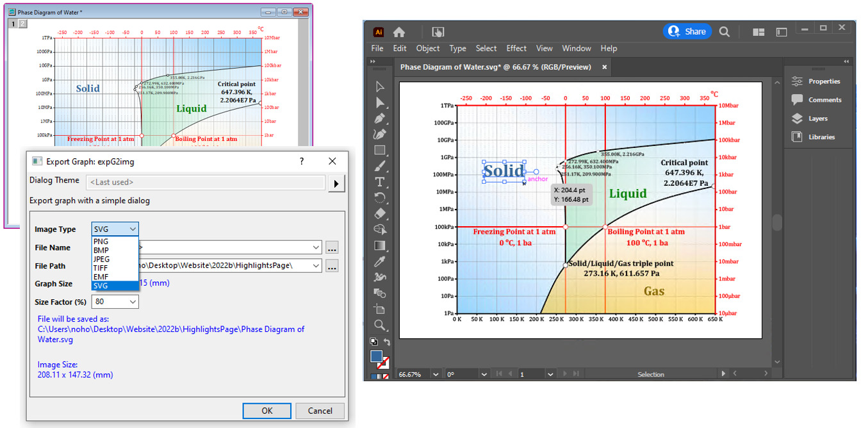Screen dimensions: 861x428
Task: Click the search magnifier icon
Action: pos(724,31)
